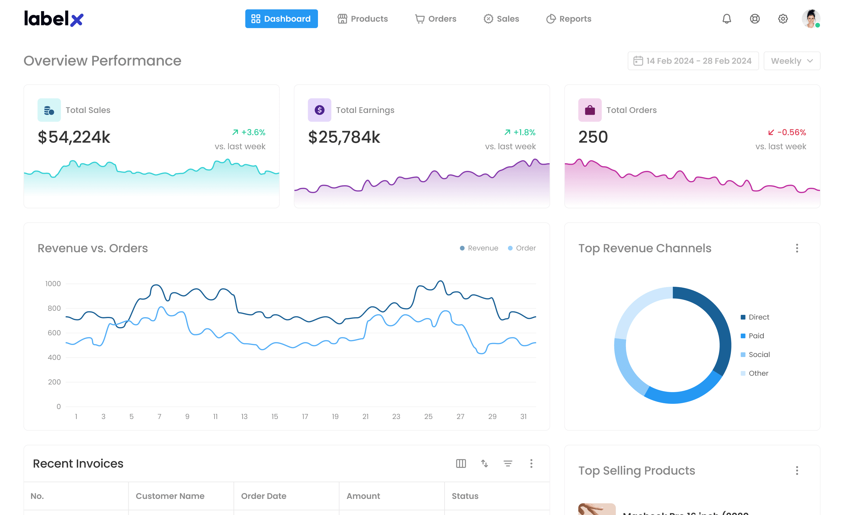Image resolution: width=844 pixels, height=515 pixels.
Task: Open the date range picker
Action: click(x=693, y=61)
